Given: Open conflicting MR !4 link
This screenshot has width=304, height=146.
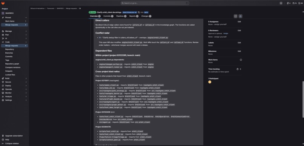Looking at the screenshot, I should coord(100,38).
